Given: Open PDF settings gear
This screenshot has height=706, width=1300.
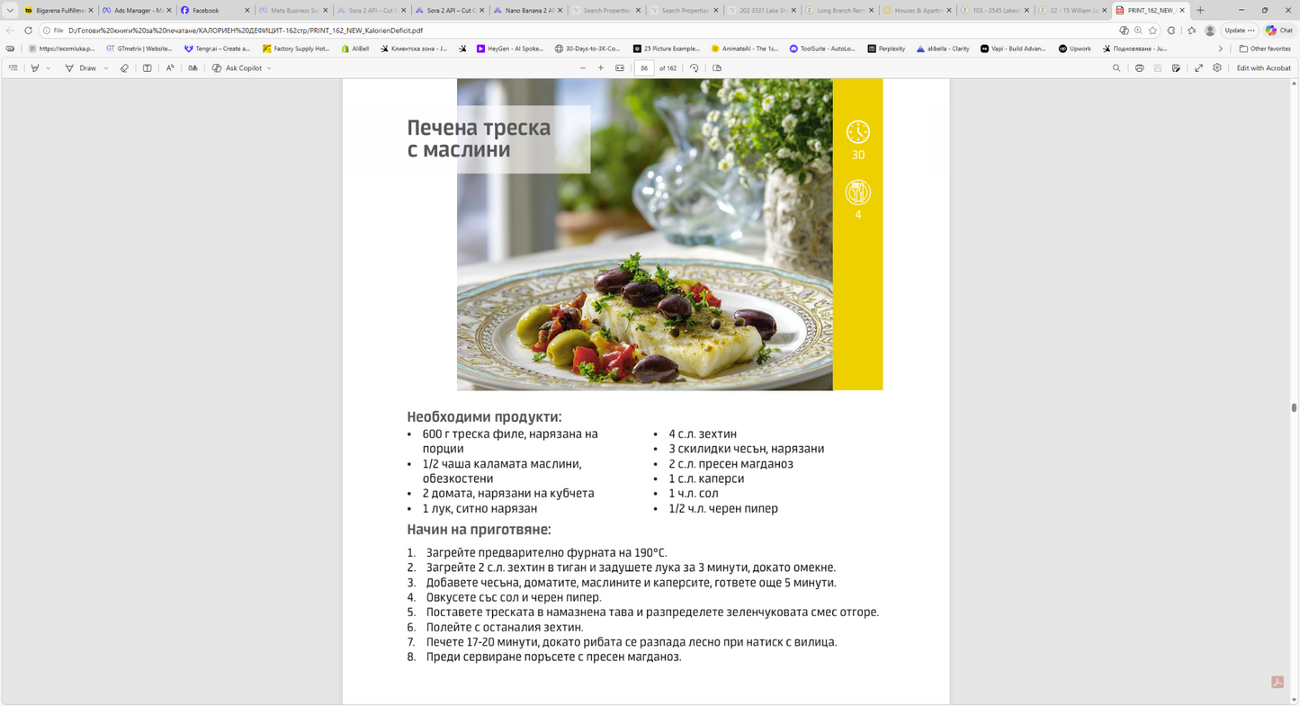Looking at the screenshot, I should [1217, 68].
